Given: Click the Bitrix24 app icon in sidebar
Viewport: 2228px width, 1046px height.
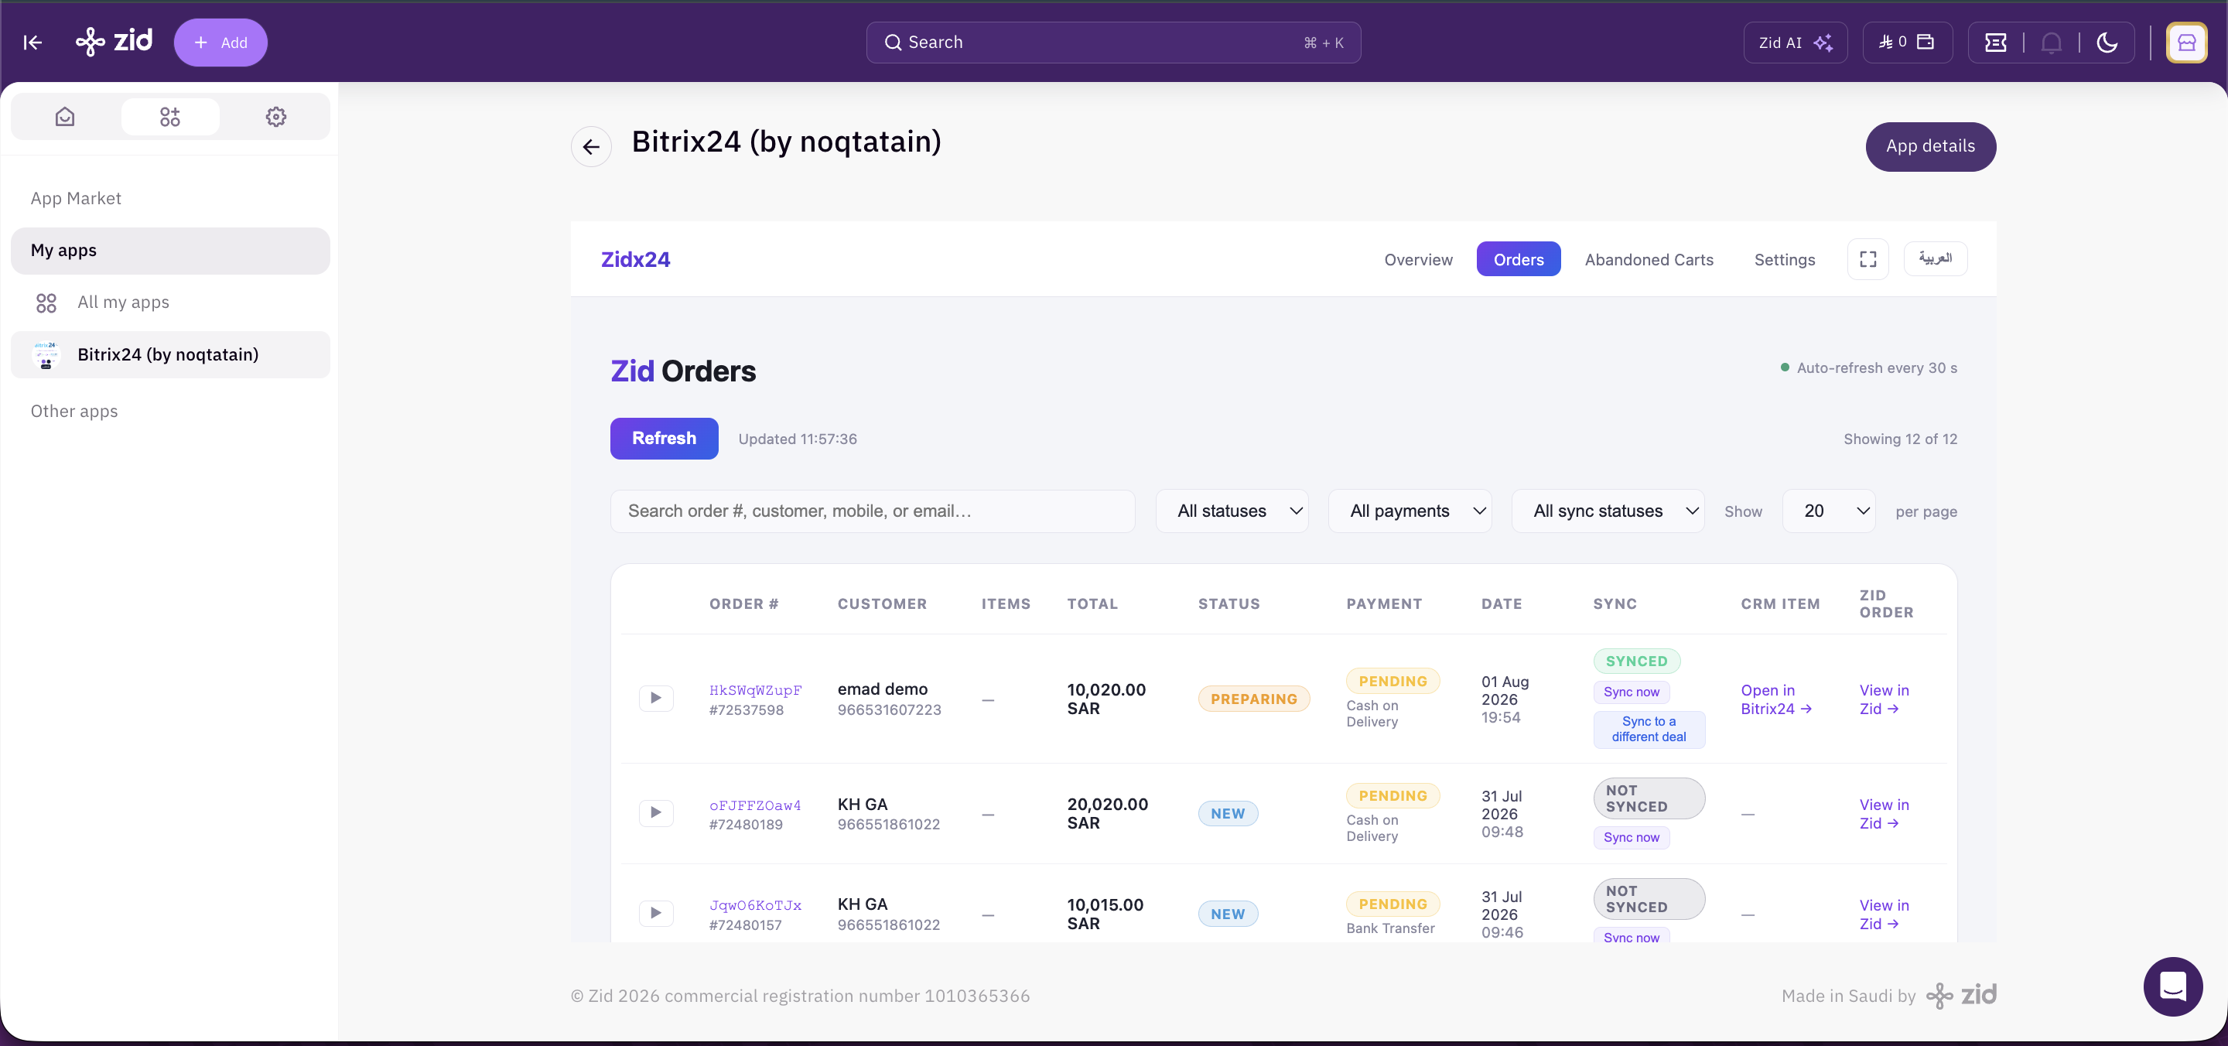Looking at the screenshot, I should (x=46, y=354).
